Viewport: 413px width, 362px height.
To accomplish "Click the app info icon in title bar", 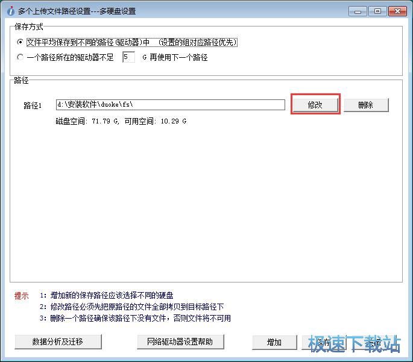I will point(10,11).
